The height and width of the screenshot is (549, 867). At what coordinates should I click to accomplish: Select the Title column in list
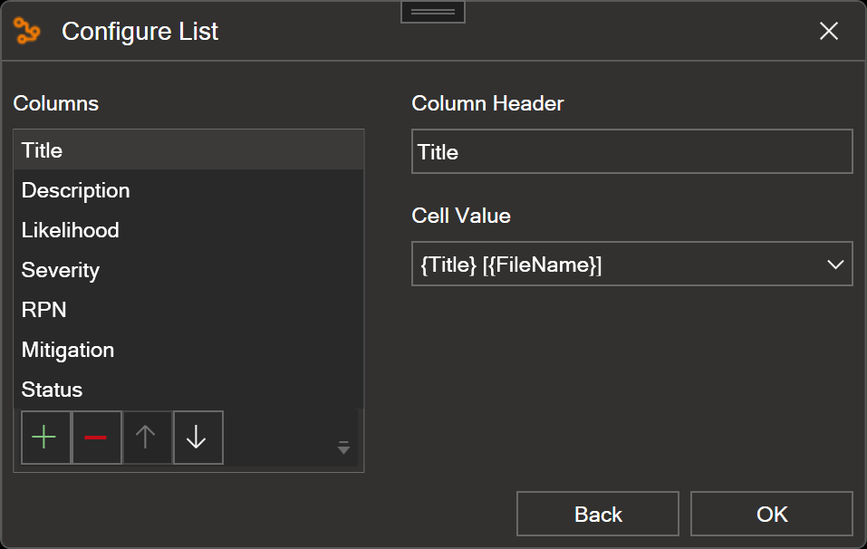[188, 150]
